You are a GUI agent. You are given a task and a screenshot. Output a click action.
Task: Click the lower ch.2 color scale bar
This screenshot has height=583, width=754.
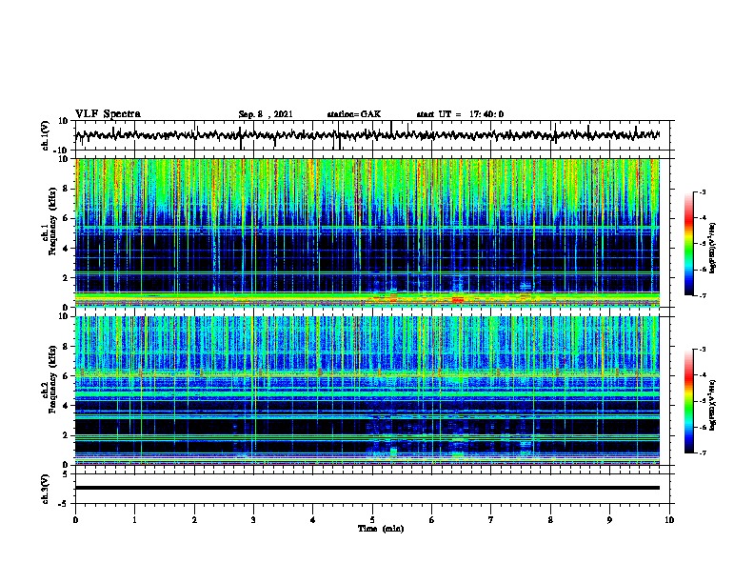pos(688,401)
